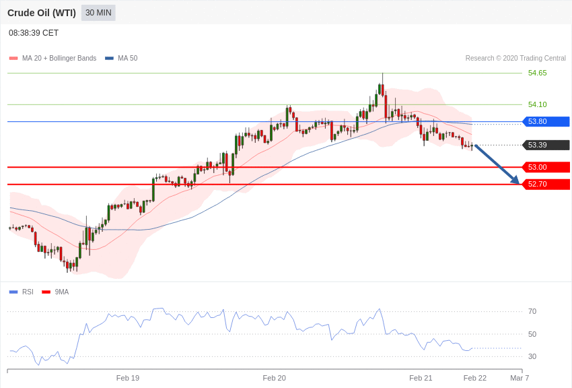Image resolution: width=572 pixels, height=388 pixels.
Task: Click the 9MA legend red swatch
Action: (x=46, y=292)
